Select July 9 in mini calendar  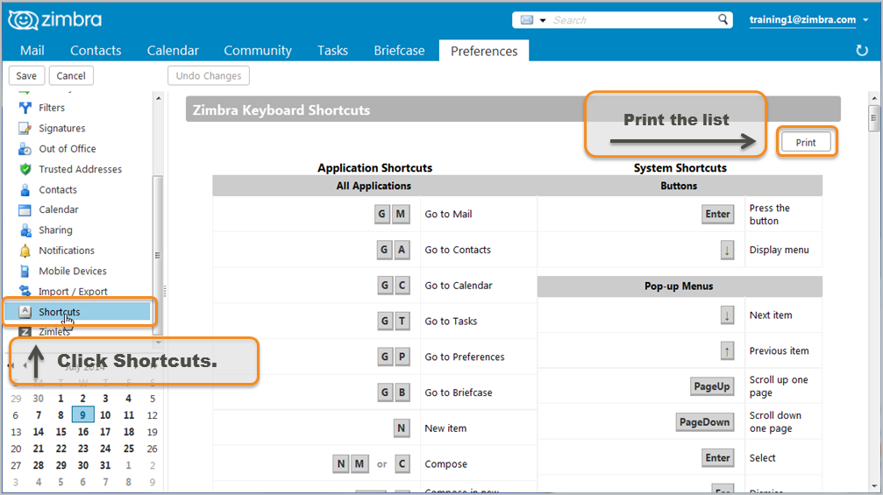(x=82, y=415)
